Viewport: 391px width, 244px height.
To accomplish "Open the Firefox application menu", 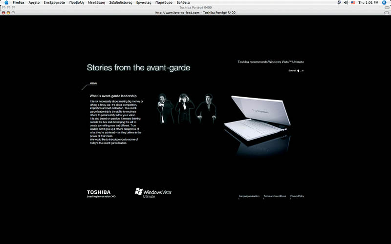I will tap(19, 2).
